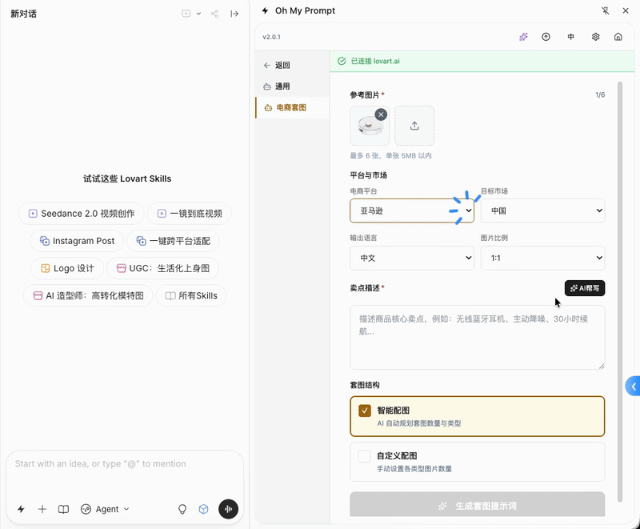
Task: Click the v2.0.1 version label
Action: click(271, 37)
